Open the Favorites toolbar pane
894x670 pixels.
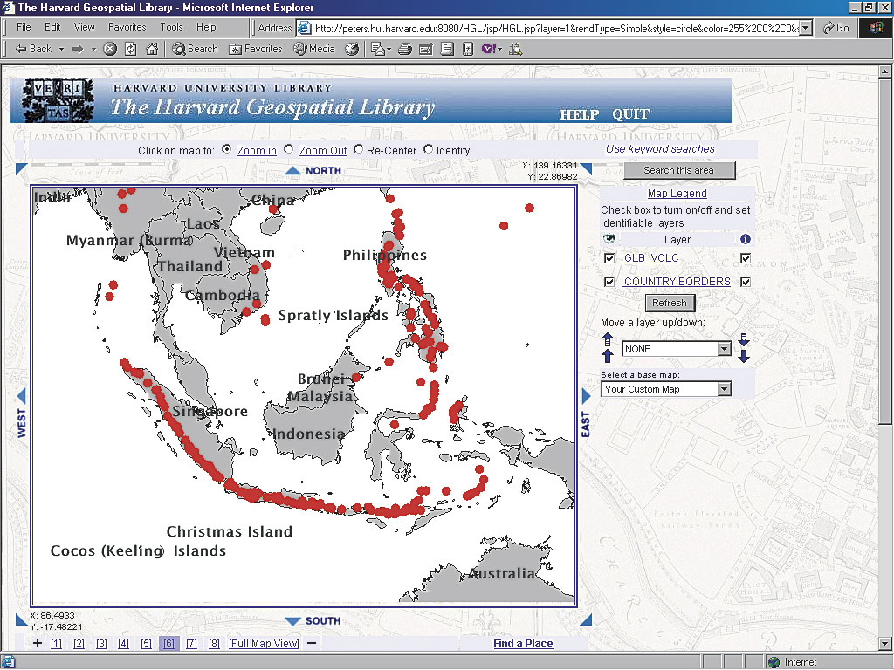[256, 49]
